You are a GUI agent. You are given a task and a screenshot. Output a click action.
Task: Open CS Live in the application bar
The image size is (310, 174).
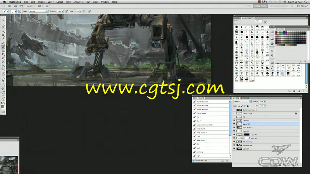[303, 6]
